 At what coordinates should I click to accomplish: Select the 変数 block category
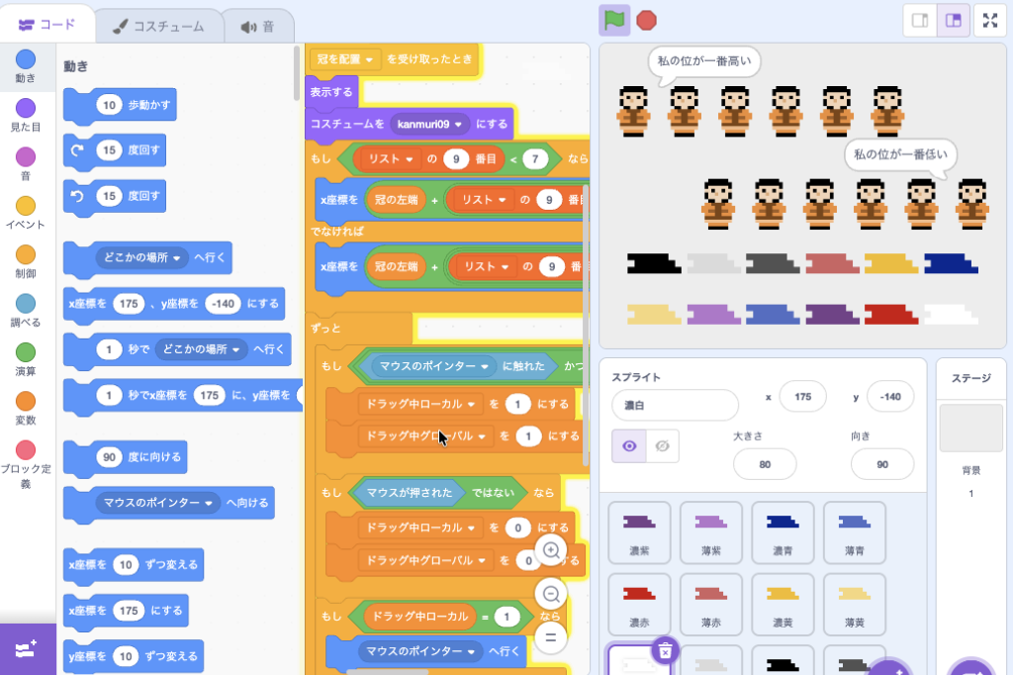point(26,409)
